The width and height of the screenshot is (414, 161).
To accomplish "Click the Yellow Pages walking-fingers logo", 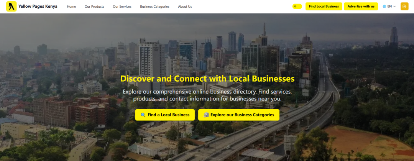I will pyautogui.click(x=11, y=7).
